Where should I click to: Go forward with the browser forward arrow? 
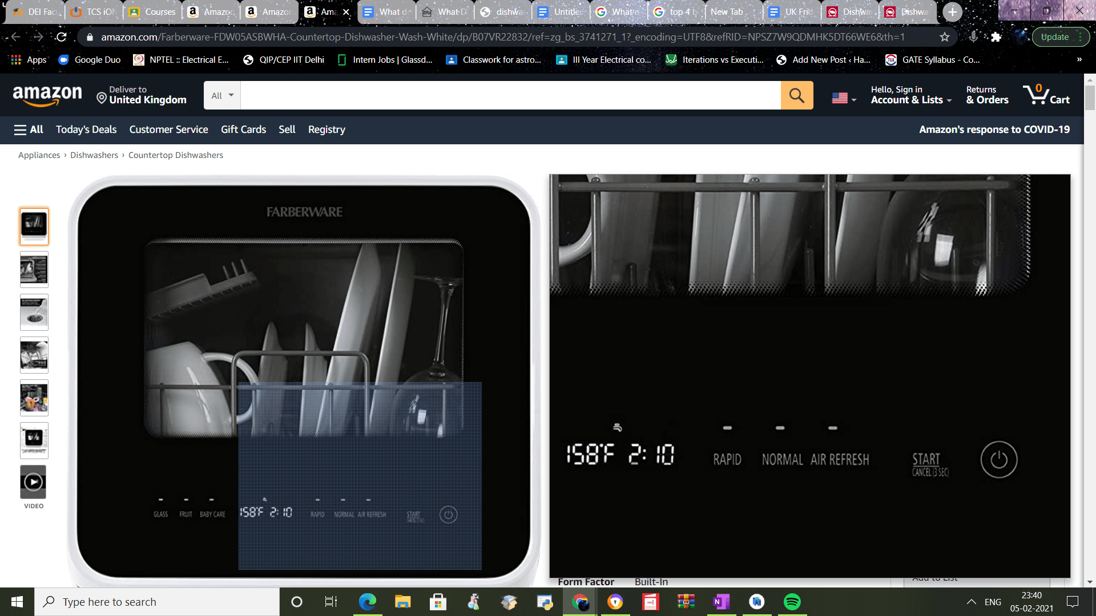[38, 37]
